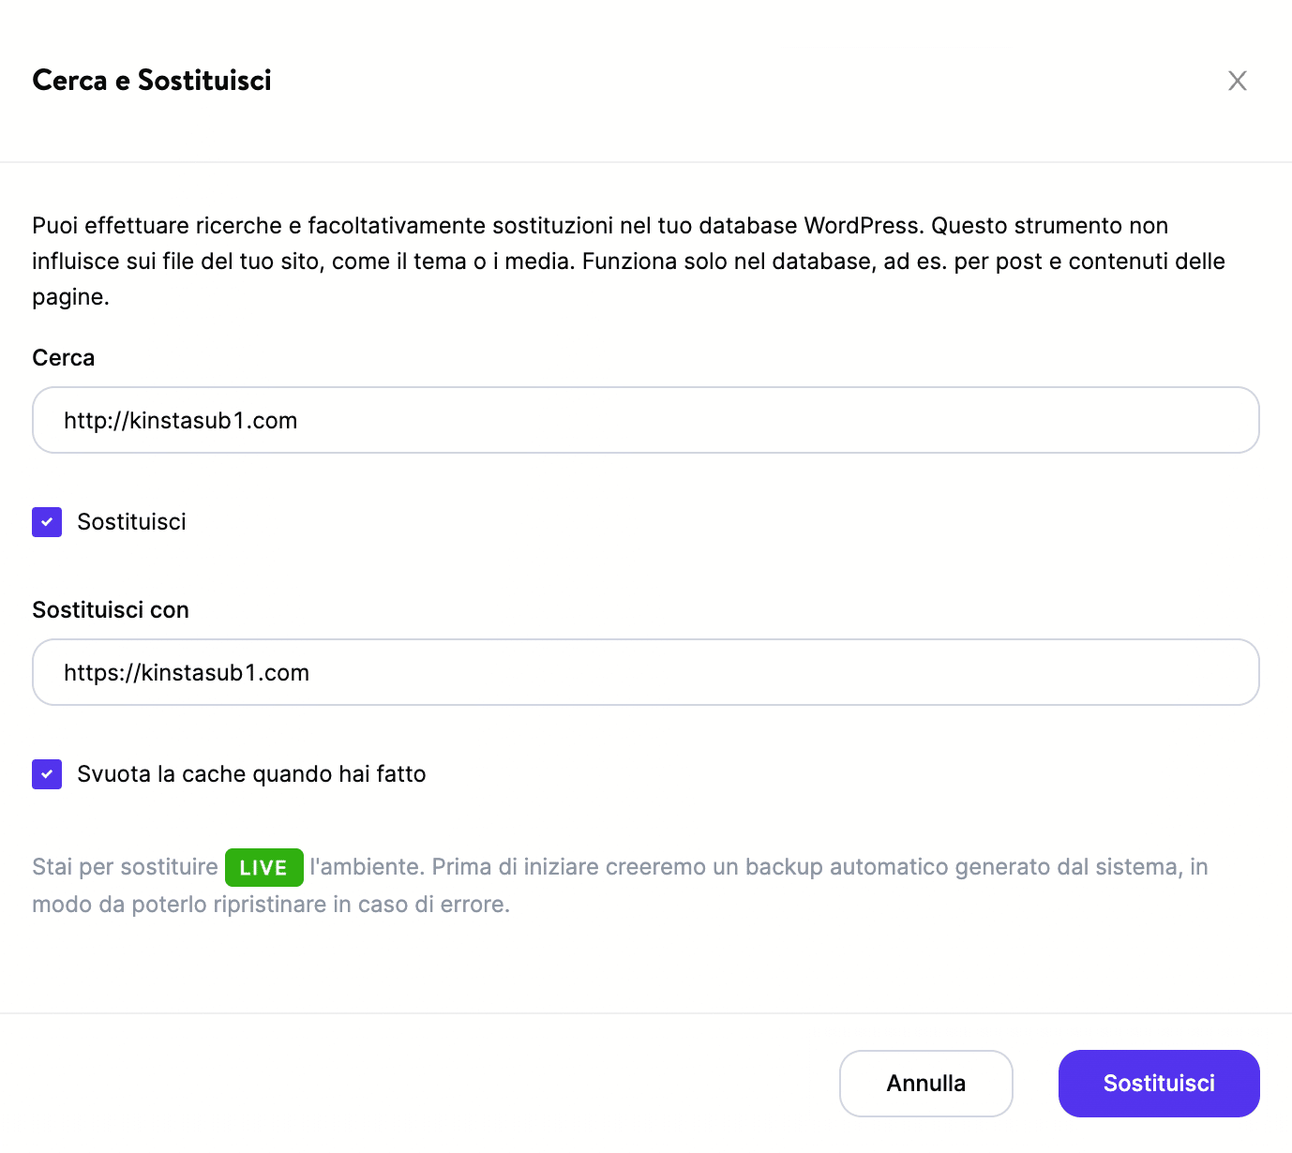This screenshot has height=1153, width=1292.
Task: Click the Cerca e Sostituisci dialog title
Action: (x=152, y=81)
